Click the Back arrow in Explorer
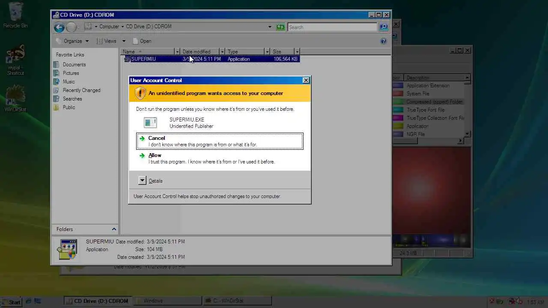The width and height of the screenshot is (548, 308). coord(59,27)
